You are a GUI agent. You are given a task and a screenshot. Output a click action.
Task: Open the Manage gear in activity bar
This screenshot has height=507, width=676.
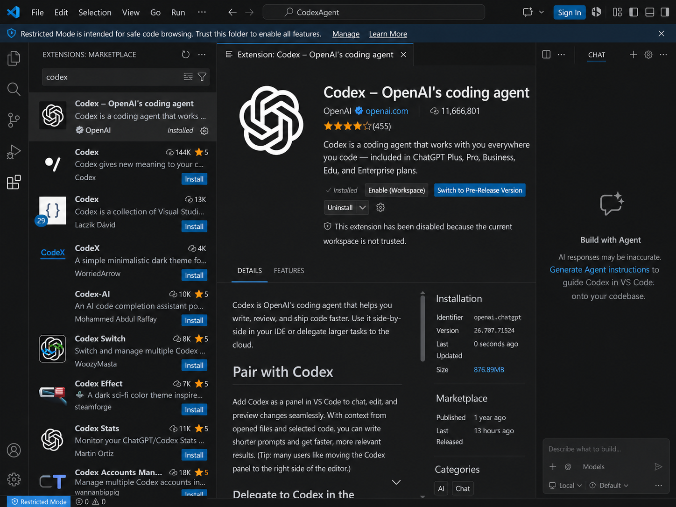pos(14,479)
